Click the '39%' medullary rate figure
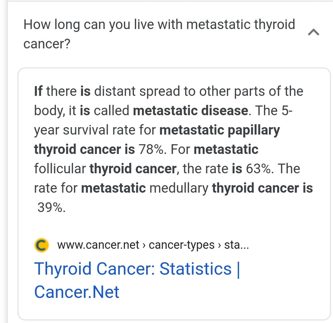 pyautogui.click(x=50, y=208)
